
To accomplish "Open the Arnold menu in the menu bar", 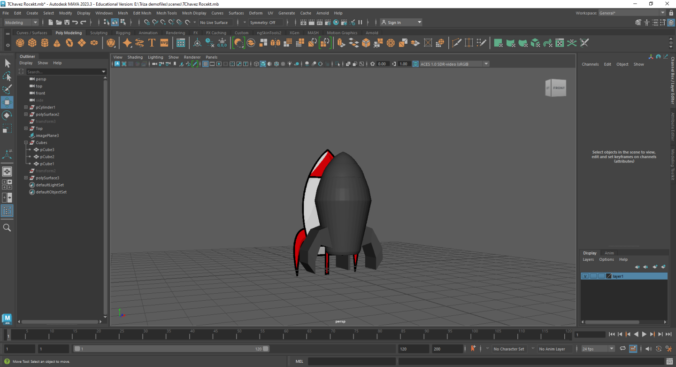I will point(323,13).
